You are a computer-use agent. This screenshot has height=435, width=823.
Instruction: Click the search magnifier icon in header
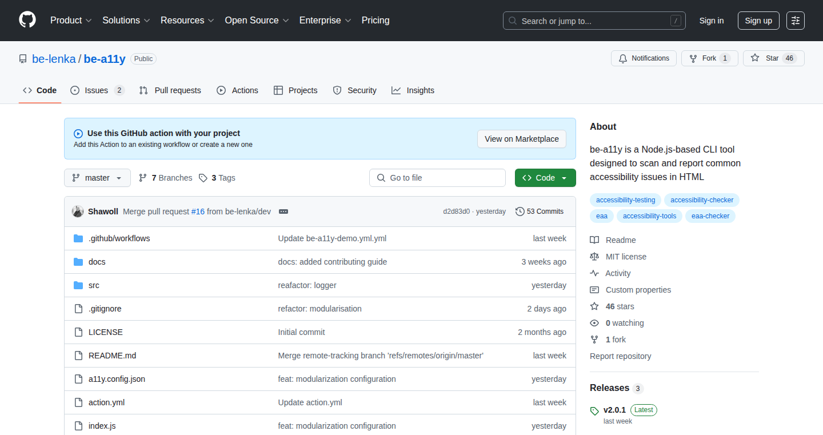tap(513, 21)
